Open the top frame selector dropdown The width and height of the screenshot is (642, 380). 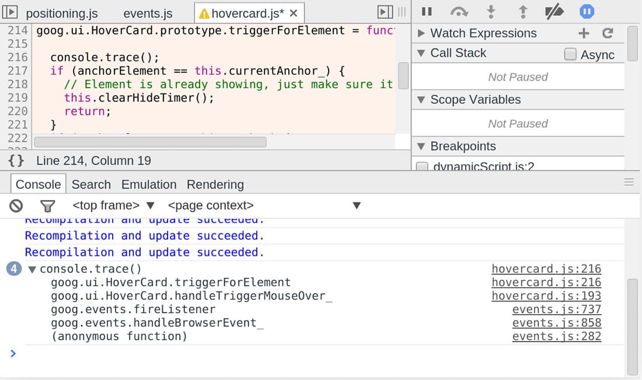pyautogui.click(x=113, y=205)
